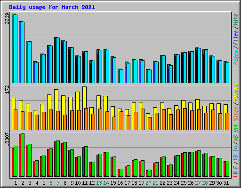Viewport: 241px width, 188px height.
Task: Click the cyan pages bar for day 16
Action: point(121,76)
